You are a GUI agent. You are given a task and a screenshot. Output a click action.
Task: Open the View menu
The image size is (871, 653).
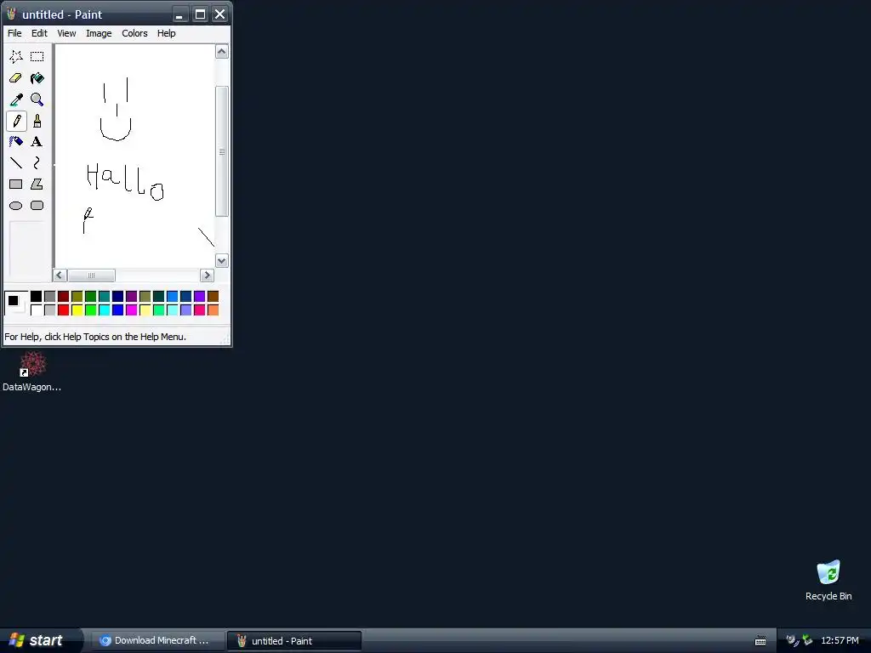coord(66,33)
